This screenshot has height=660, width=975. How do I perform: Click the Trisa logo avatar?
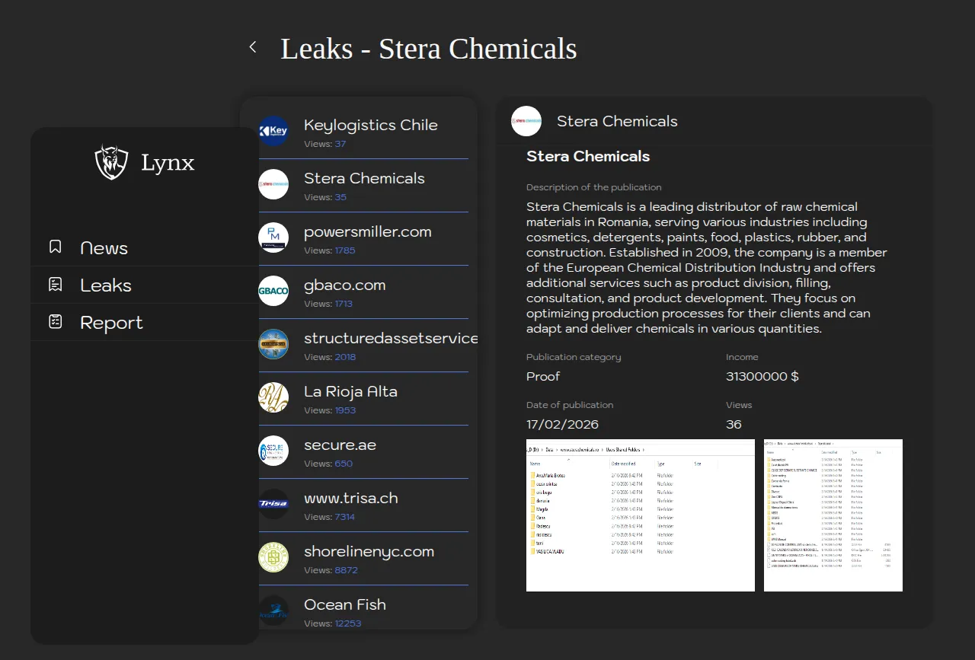[273, 504]
